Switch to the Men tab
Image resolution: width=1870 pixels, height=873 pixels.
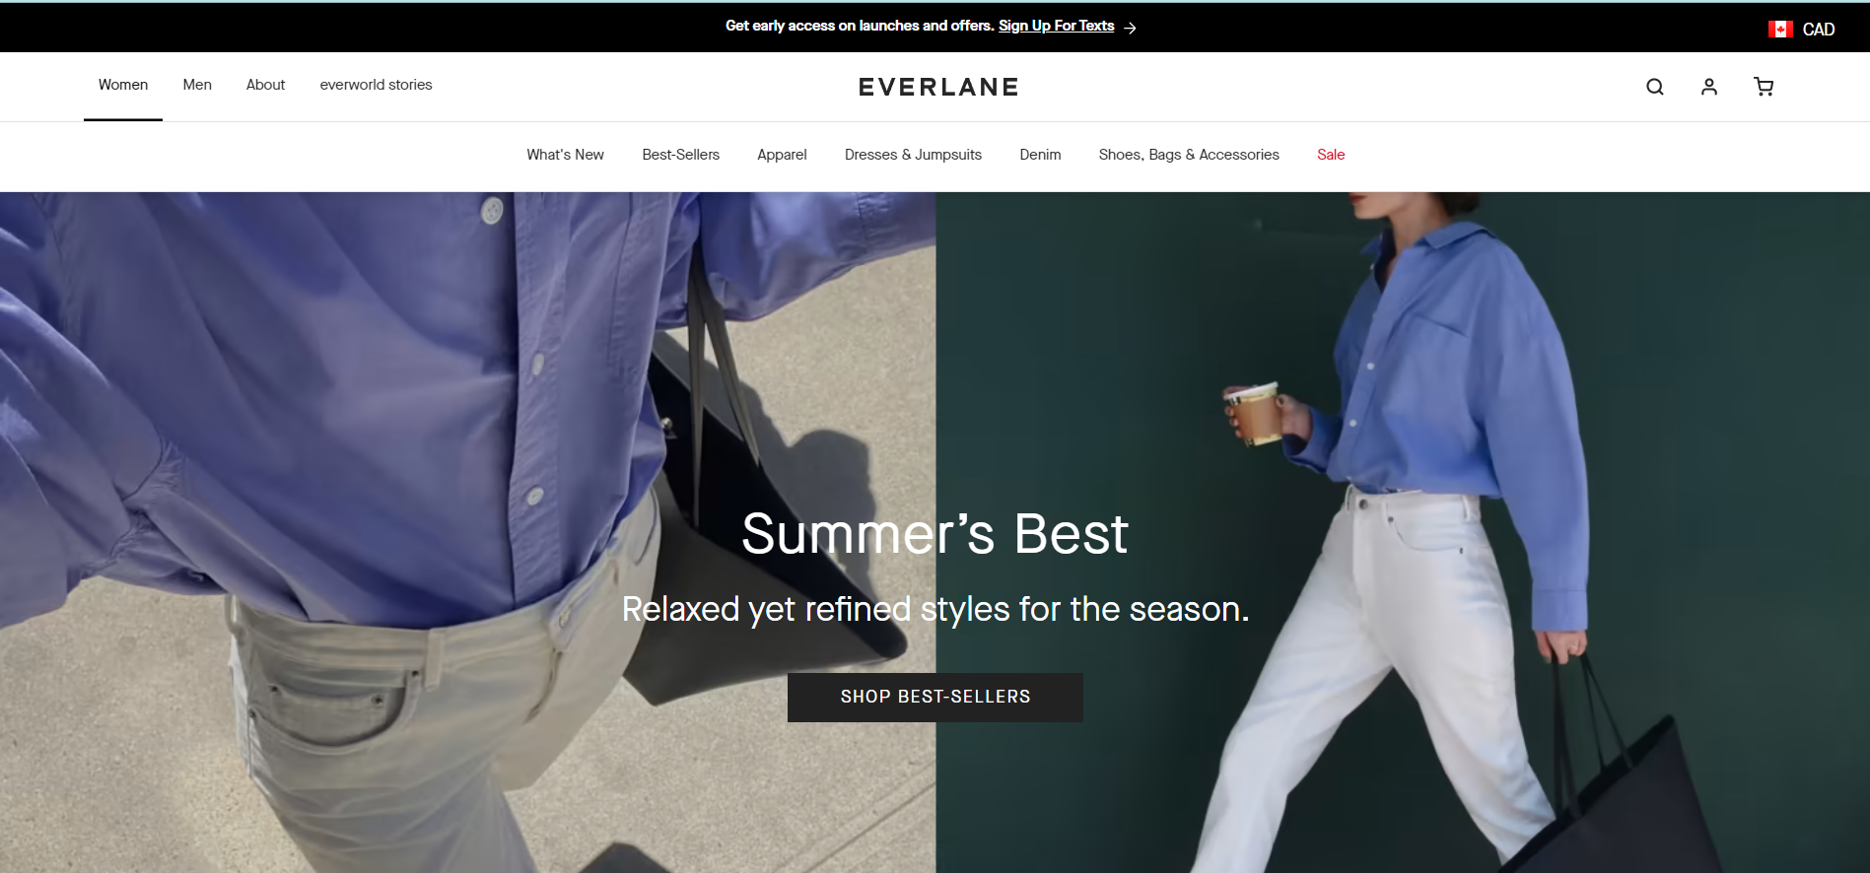tap(197, 85)
